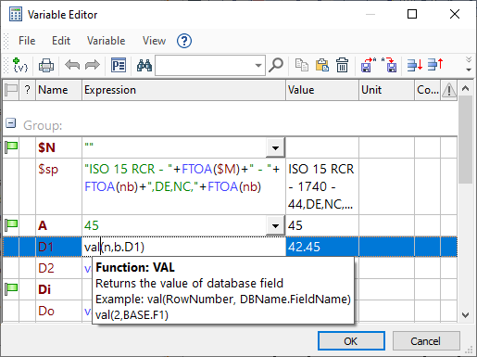Image resolution: width=477 pixels, height=357 pixels.
Task: Click the scrollbar down arrow
Action: tap(466, 315)
